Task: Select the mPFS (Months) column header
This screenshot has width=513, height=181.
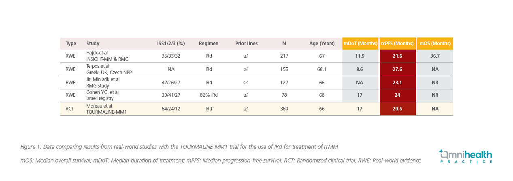Action: (x=398, y=44)
